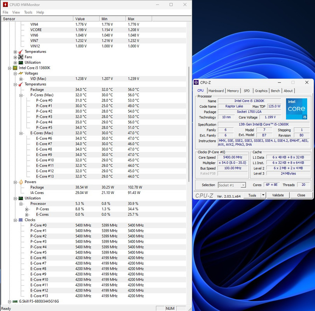Expand the Fans node

point(15,57)
